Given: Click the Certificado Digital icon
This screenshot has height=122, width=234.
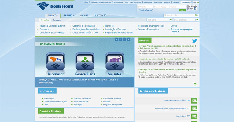Looking at the screenshot, I should tap(192, 8).
